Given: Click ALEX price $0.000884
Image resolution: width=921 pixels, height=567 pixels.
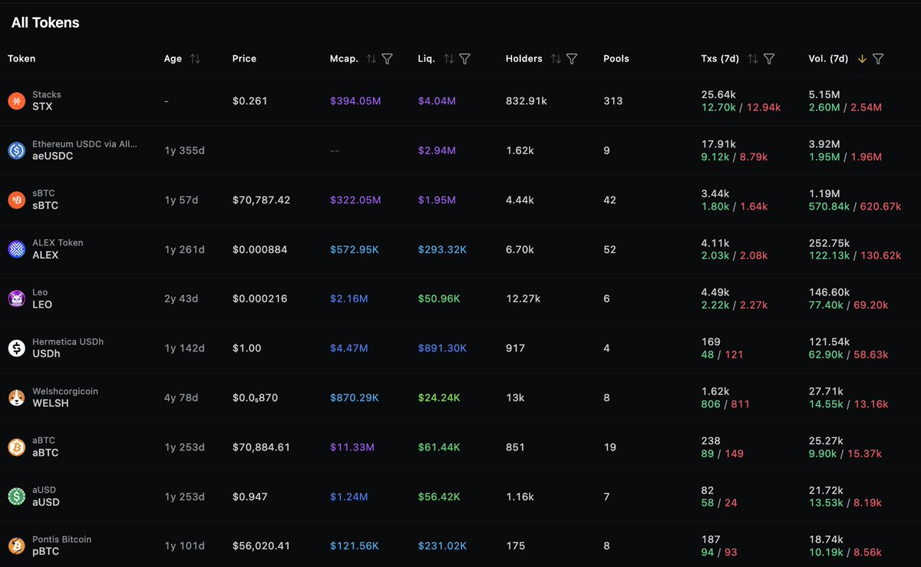Looking at the screenshot, I should tap(259, 249).
